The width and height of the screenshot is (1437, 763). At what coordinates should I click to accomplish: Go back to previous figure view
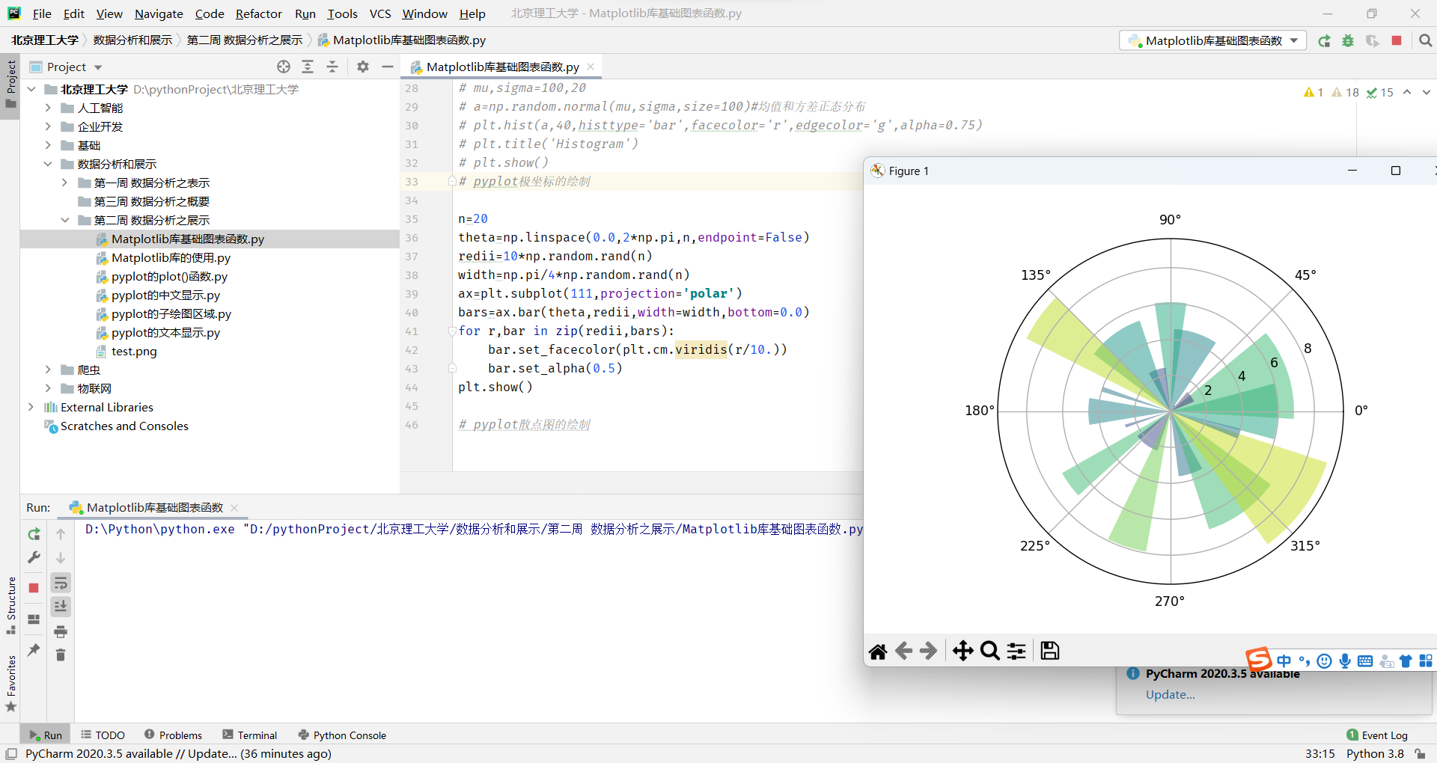pyautogui.click(x=903, y=652)
